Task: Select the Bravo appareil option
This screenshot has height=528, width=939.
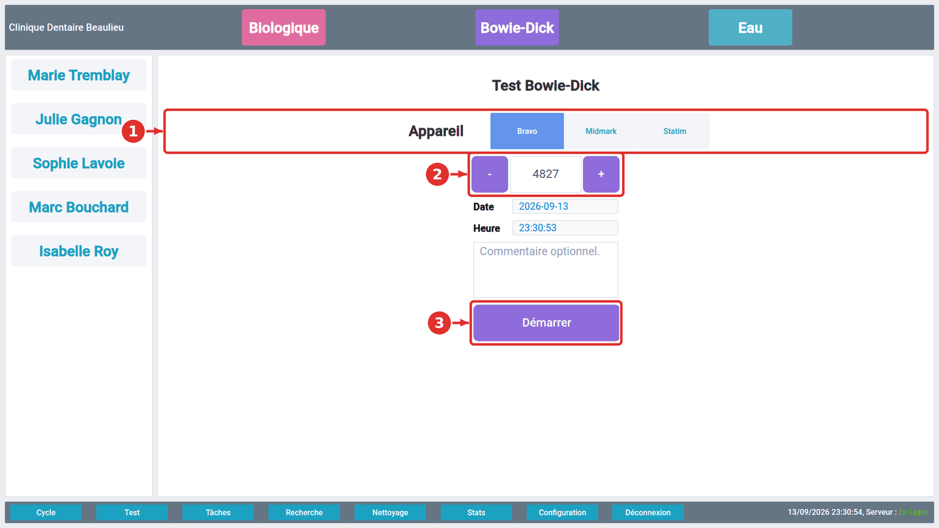Action: 527,131
